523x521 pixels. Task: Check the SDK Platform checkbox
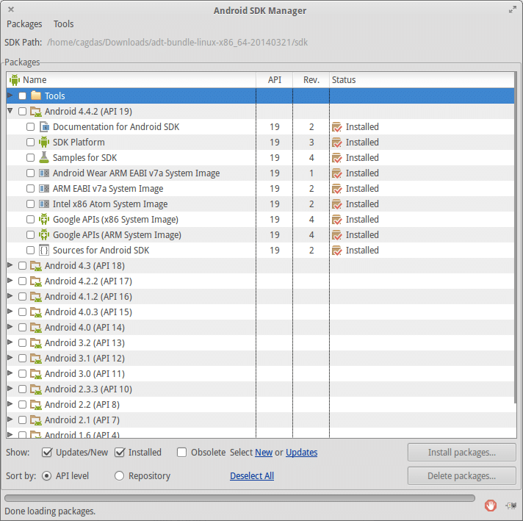[x=30, y=142]
